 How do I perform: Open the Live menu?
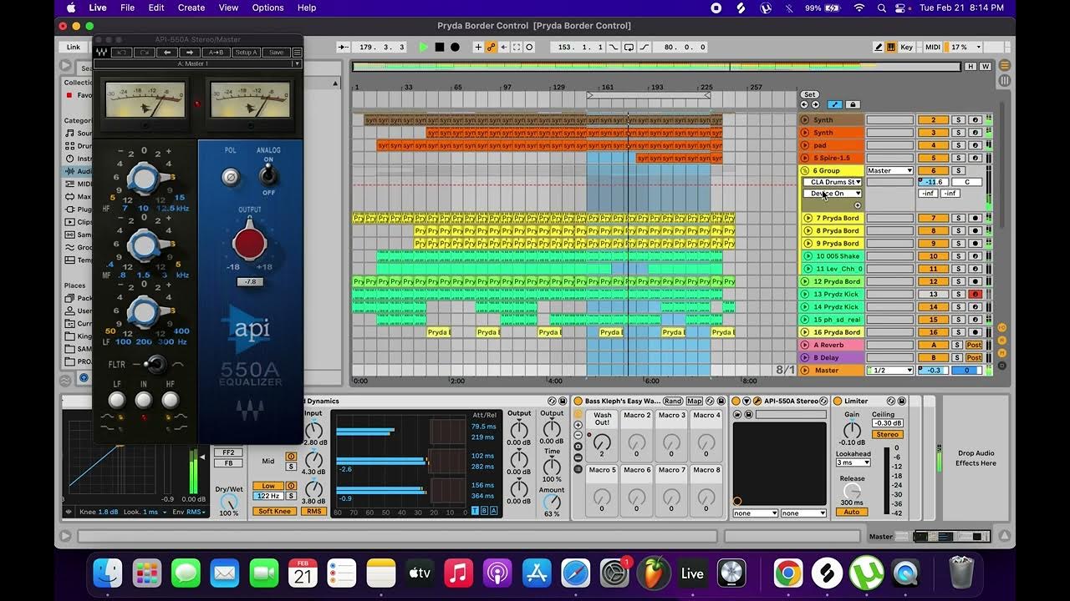pos(98,8)
